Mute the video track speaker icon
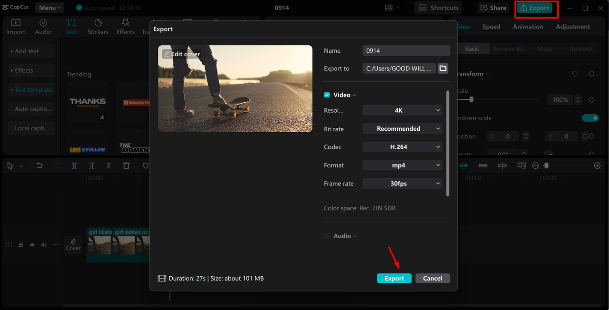Image resolution: width=609 pixels, height=310 pixels. pyautogui.click(x=44, y=245)
